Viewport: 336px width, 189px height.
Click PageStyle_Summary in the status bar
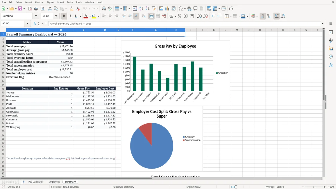click(x=123, y=187)
